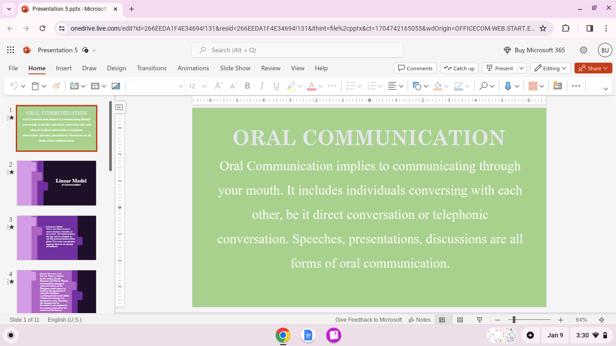Select the Linear Model slide thumbnail

point(56,183)
